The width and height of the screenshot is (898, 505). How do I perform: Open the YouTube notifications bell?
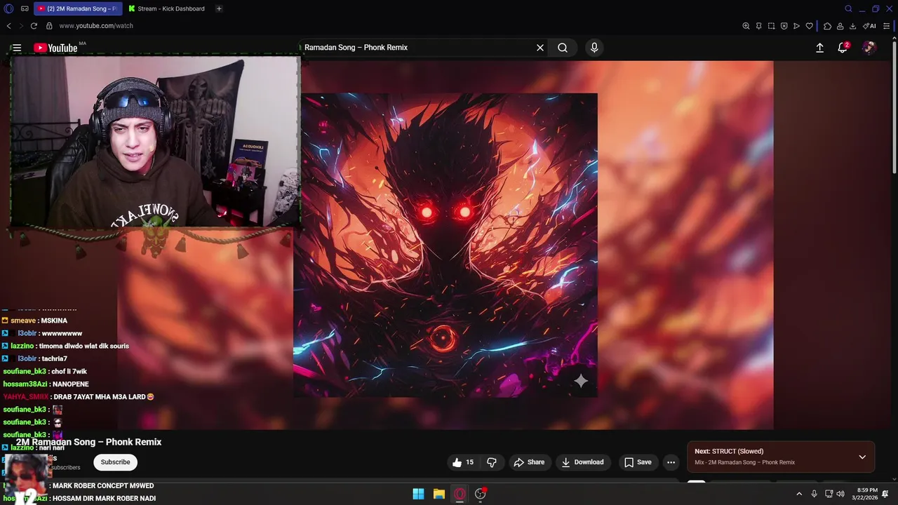pyautogui.click(x=843, y=48)
